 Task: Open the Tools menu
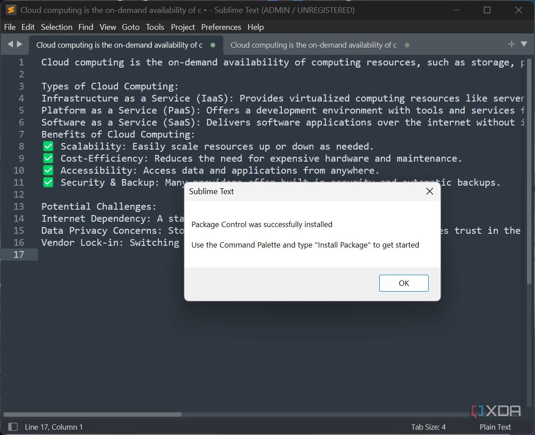pos(155,27)
